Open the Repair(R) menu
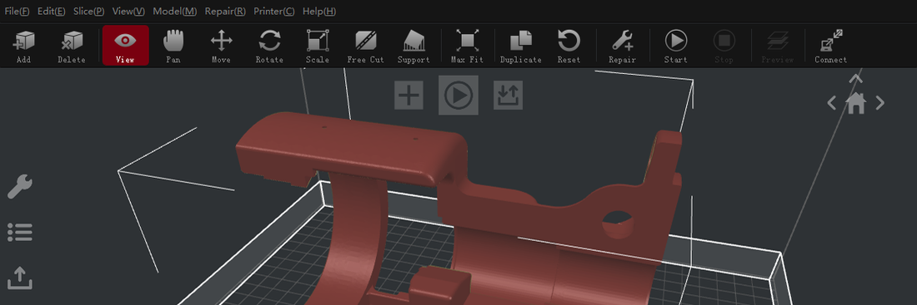Screen dimensions: 917x305 225,11
